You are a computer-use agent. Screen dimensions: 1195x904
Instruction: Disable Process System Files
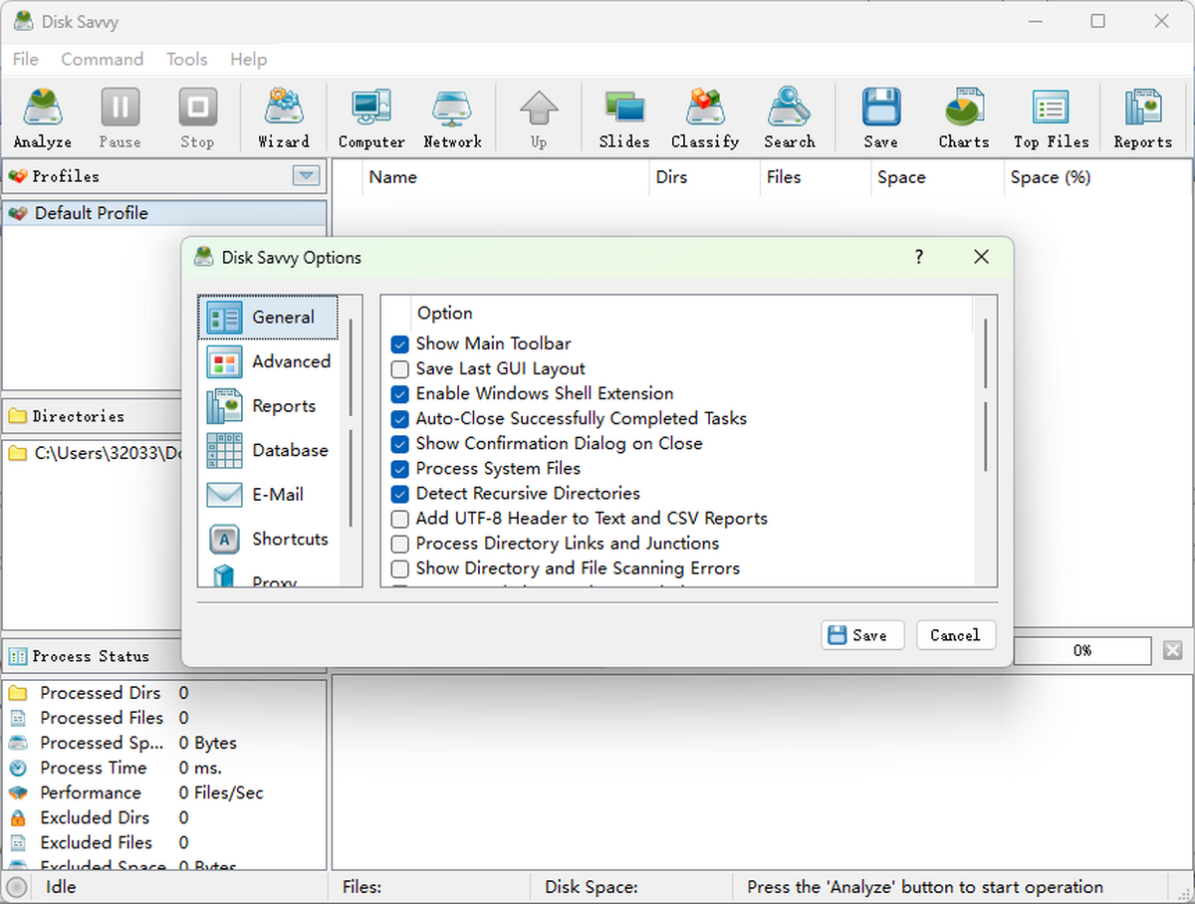pos(399,468)
